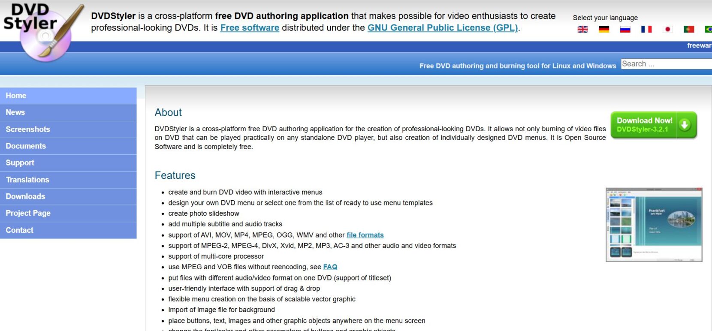Screen dimensions: 712x331
Task: Click 'user-friendly interface with support of drag & drop'
Action: [244, 289]
